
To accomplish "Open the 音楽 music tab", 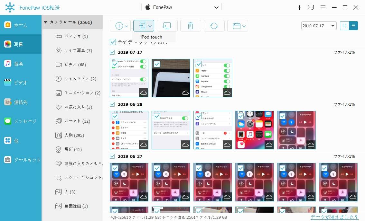I will point(21,63).
